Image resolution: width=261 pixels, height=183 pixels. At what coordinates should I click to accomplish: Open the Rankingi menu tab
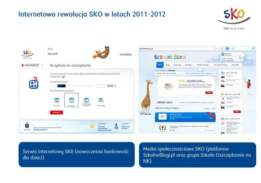pos(188,65)
